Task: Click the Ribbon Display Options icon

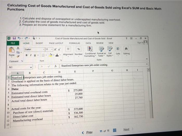Action: pos(131,39)
